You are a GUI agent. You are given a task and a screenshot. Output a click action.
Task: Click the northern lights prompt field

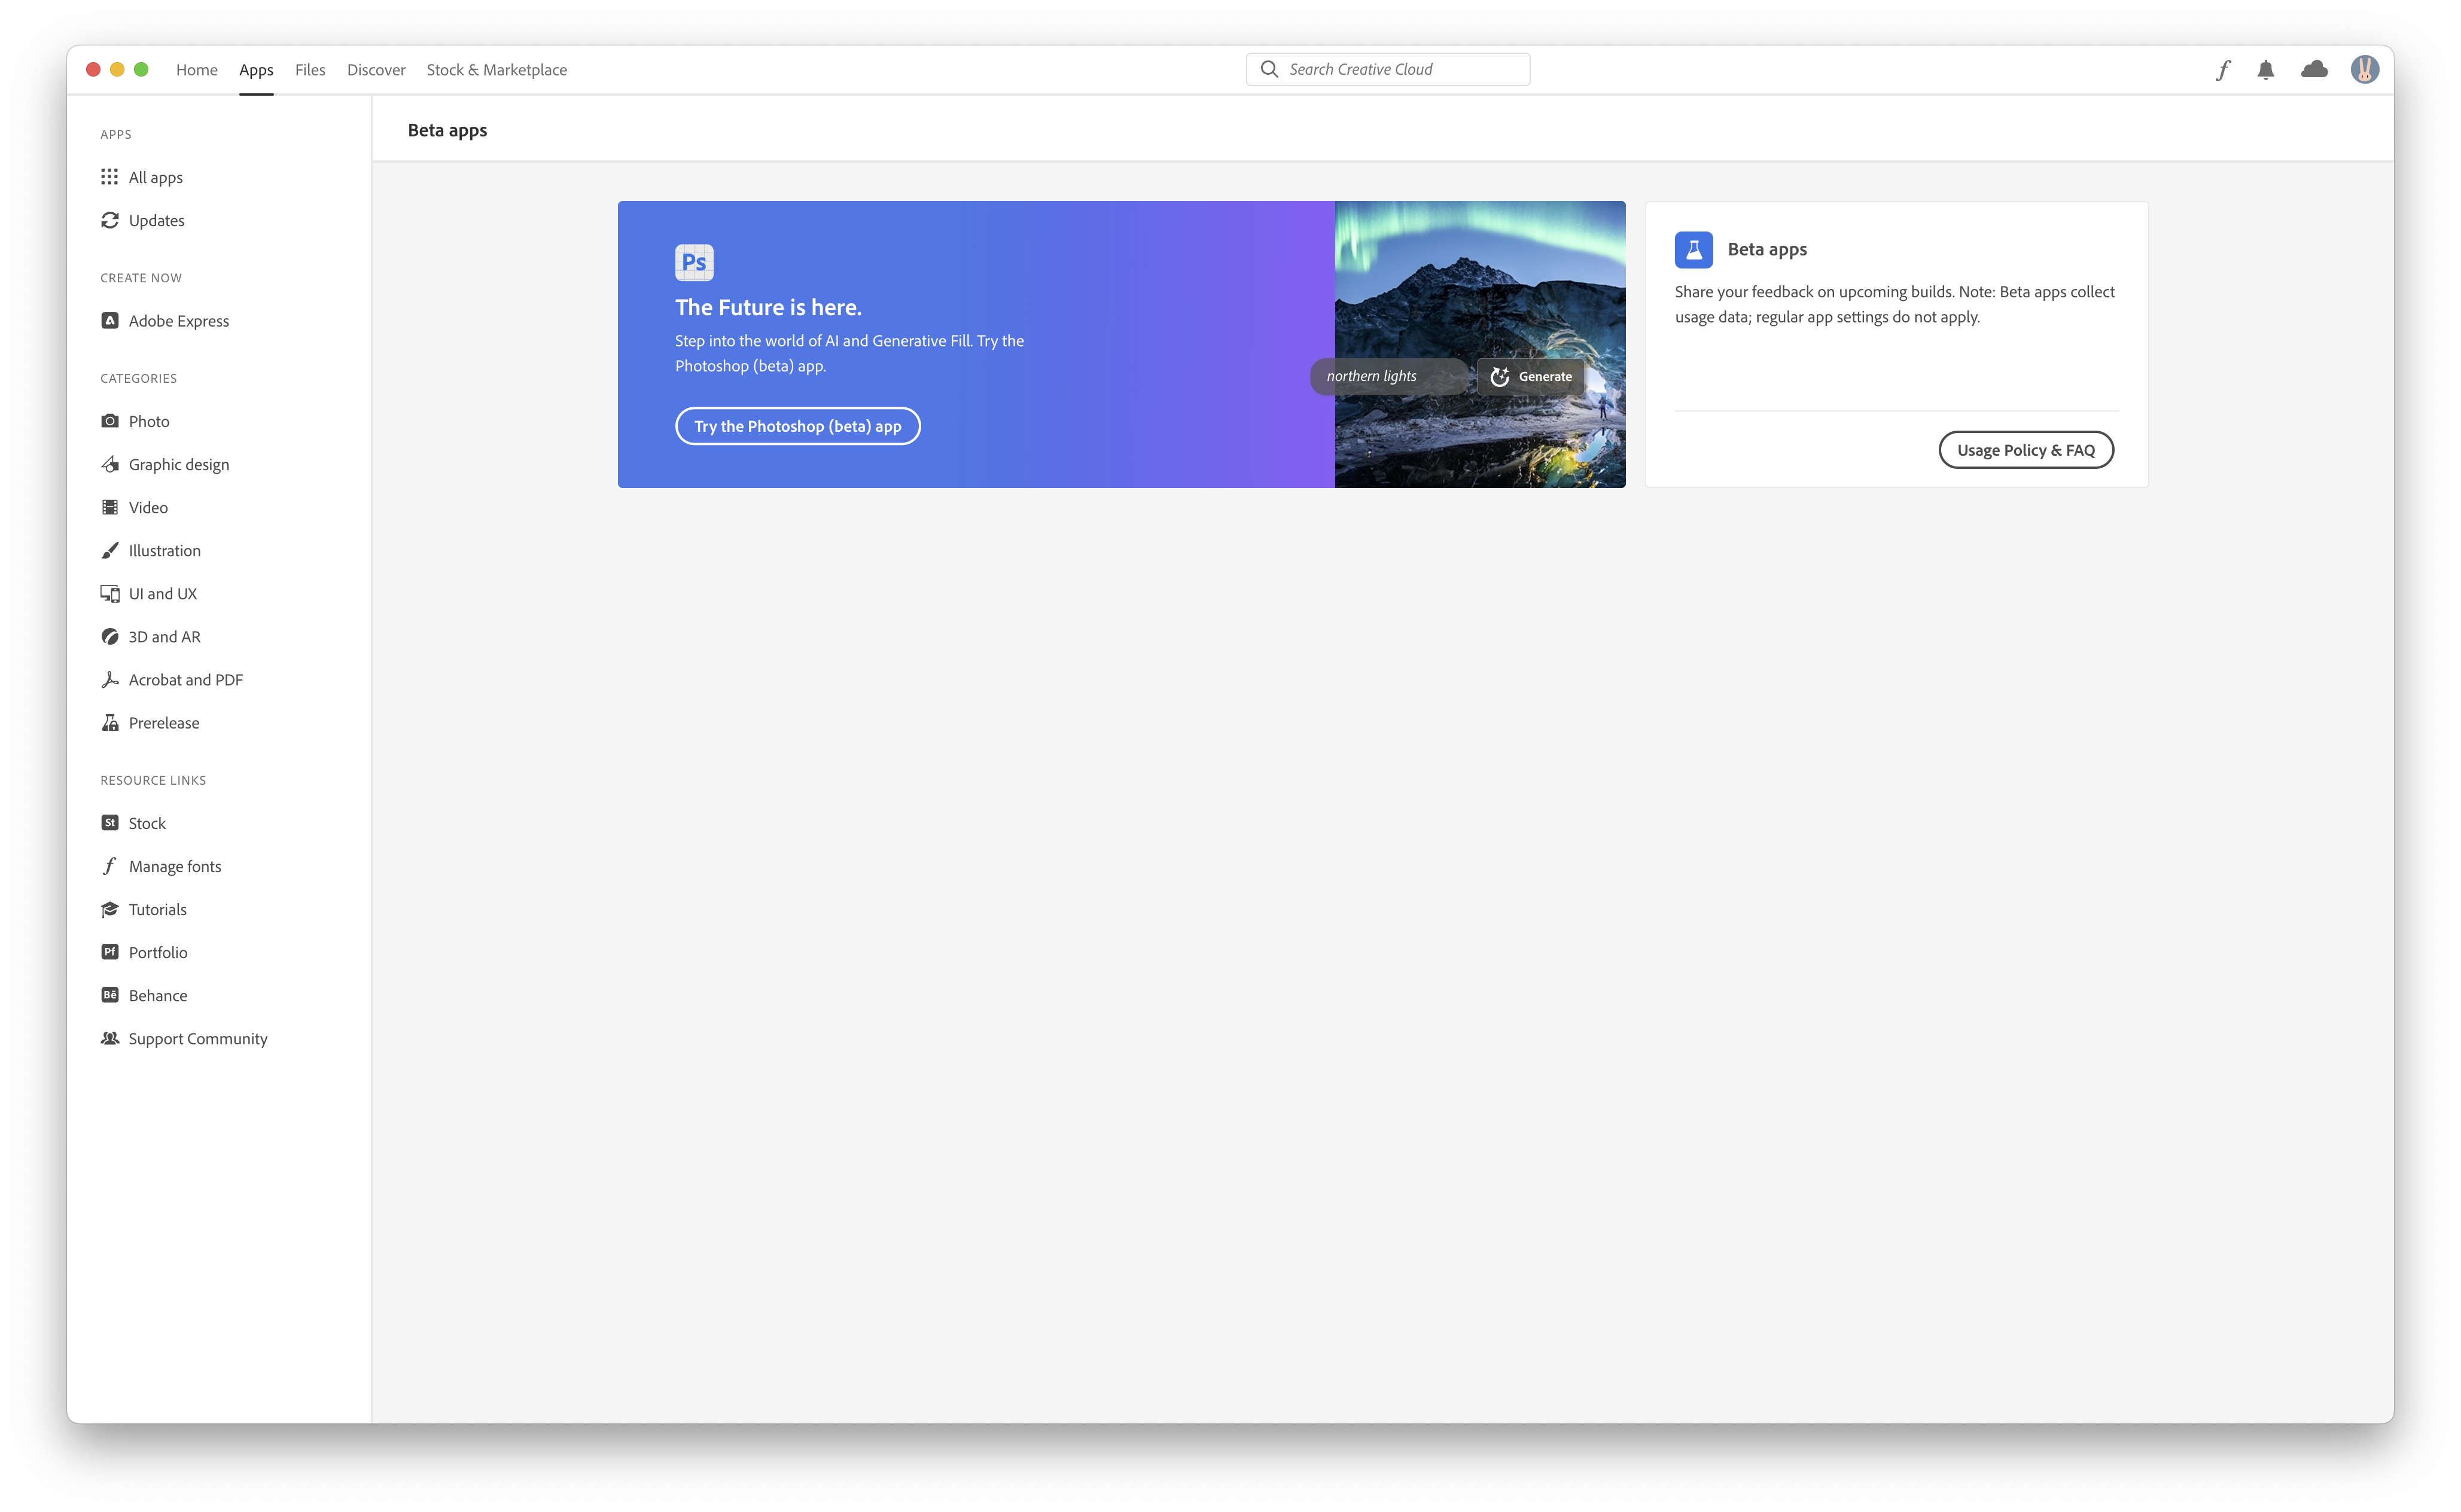tap(1391, 377)
